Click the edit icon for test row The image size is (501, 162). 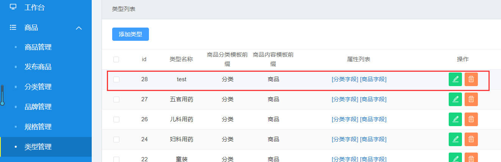(455, 79)
